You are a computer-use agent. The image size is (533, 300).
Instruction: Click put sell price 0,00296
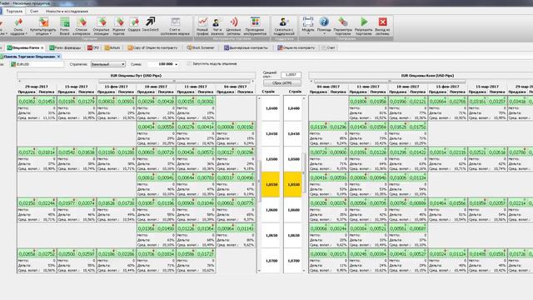[147, 102]
